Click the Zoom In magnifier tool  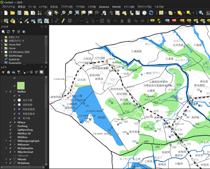(63, 13)
